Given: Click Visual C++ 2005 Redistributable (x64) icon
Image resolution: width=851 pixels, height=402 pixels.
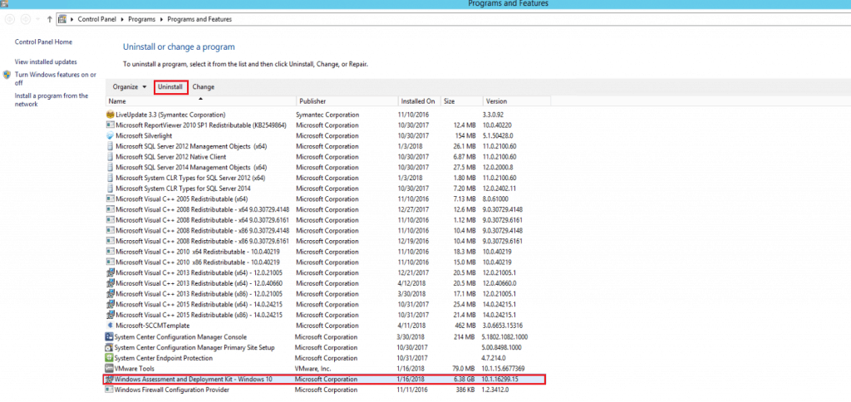Looking at the screenshot, I should 111,199.
